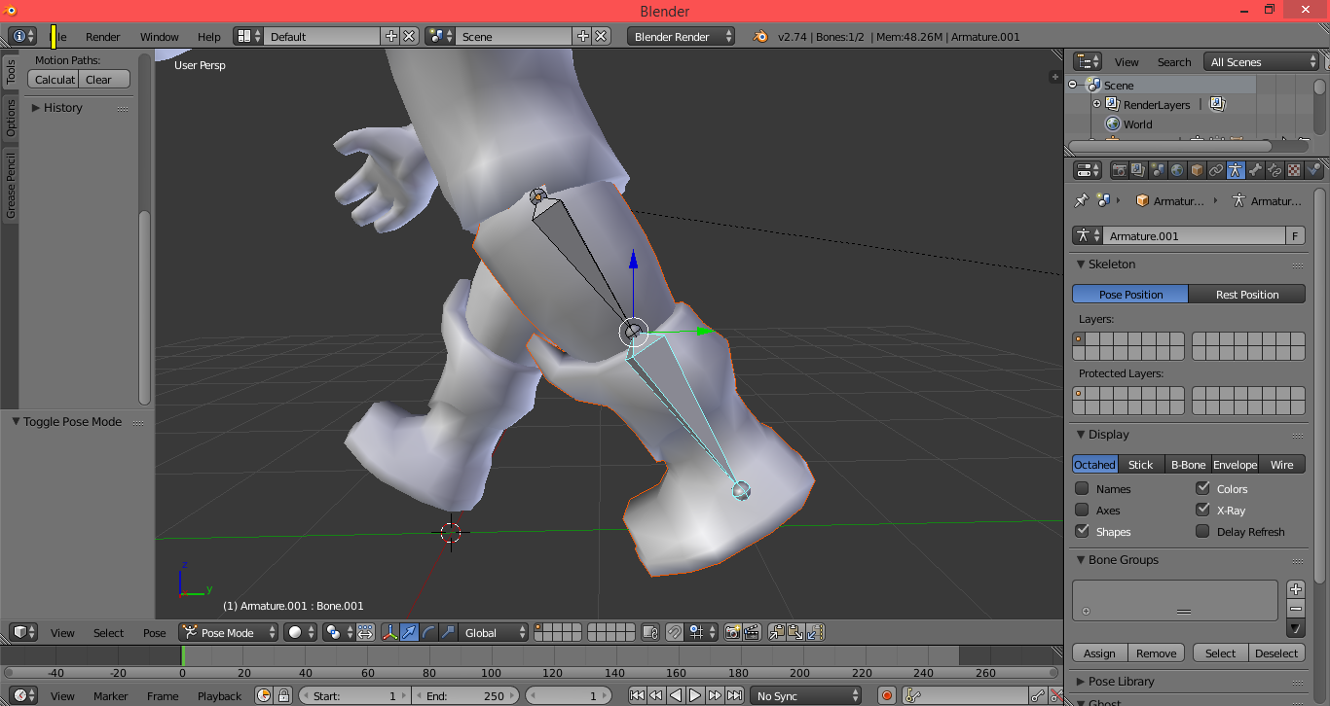Enable the Names checkbox
The width and height of the screenshot is (1330, 706).
click(x=1082, y=488)
